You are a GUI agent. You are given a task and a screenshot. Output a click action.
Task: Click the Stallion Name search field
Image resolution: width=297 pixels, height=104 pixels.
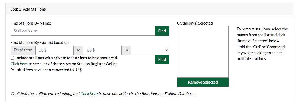pyautogui.click(x=83, y=31)
